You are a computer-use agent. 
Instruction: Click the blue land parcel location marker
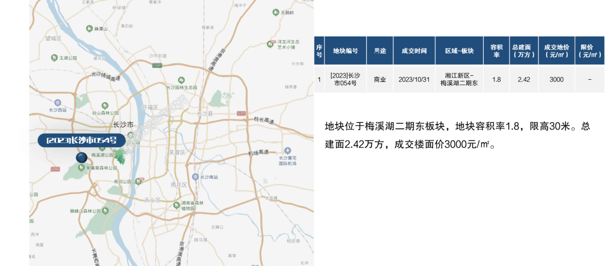(x=82, y=158)
